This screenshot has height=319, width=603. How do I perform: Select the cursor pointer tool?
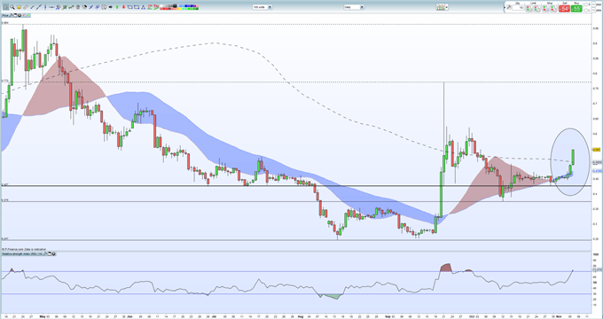(5, 7)
